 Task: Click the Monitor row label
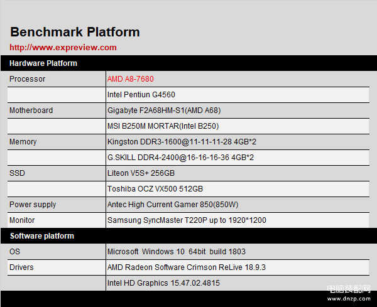[22, 220]
